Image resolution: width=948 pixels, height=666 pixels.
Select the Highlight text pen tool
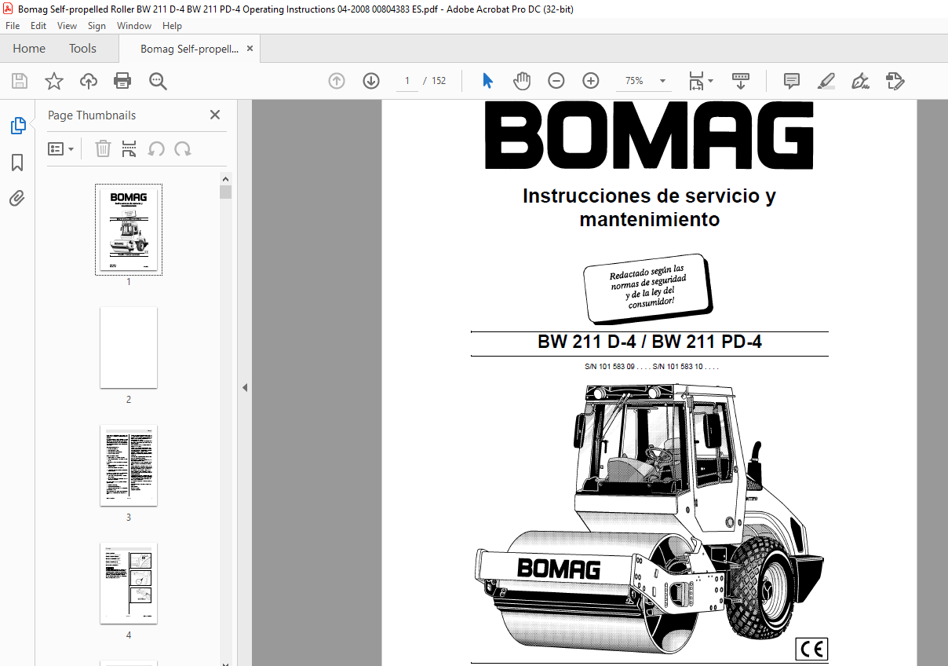click(x=826, y=81)
